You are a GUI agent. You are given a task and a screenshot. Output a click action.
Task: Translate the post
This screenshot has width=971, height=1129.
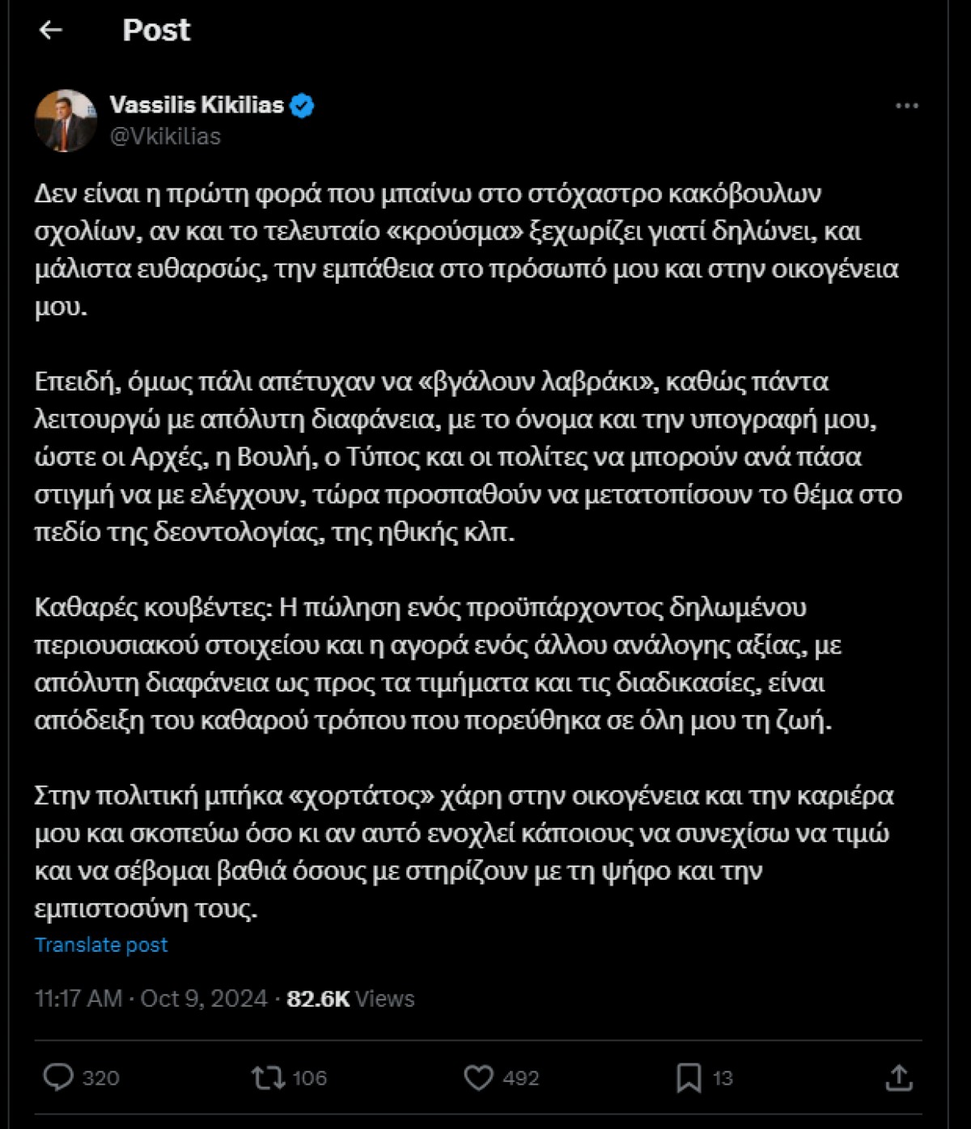(100, 944)
